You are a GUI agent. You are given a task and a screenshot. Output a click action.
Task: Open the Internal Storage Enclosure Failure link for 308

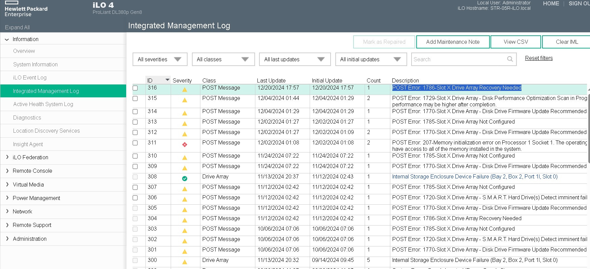coord(475,177)
